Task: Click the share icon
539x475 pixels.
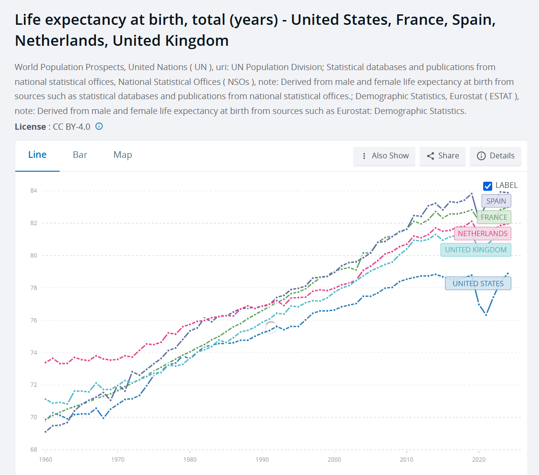Action: (x=430, y=156)
